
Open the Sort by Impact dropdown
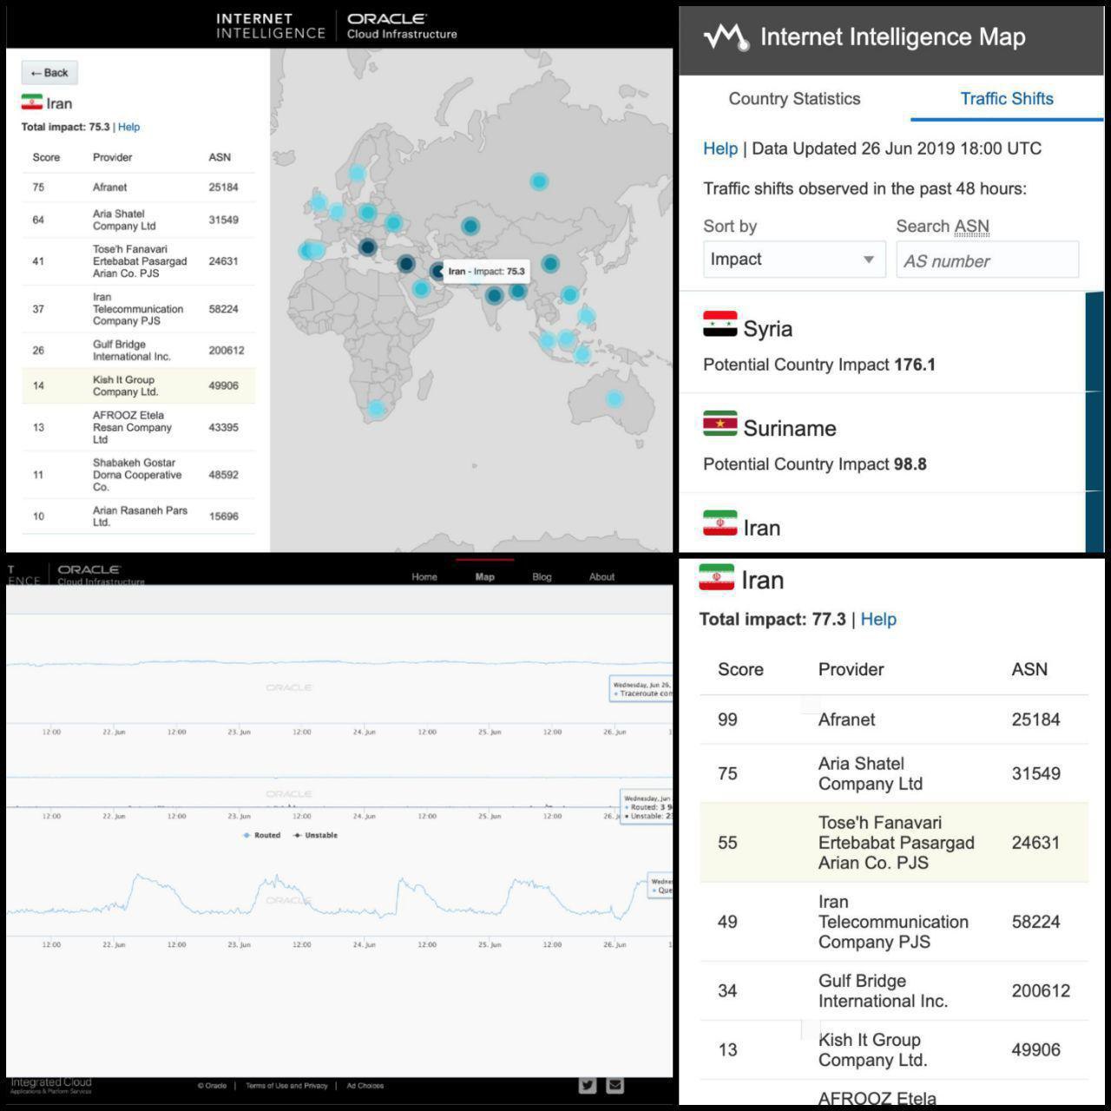coord(793,260)
